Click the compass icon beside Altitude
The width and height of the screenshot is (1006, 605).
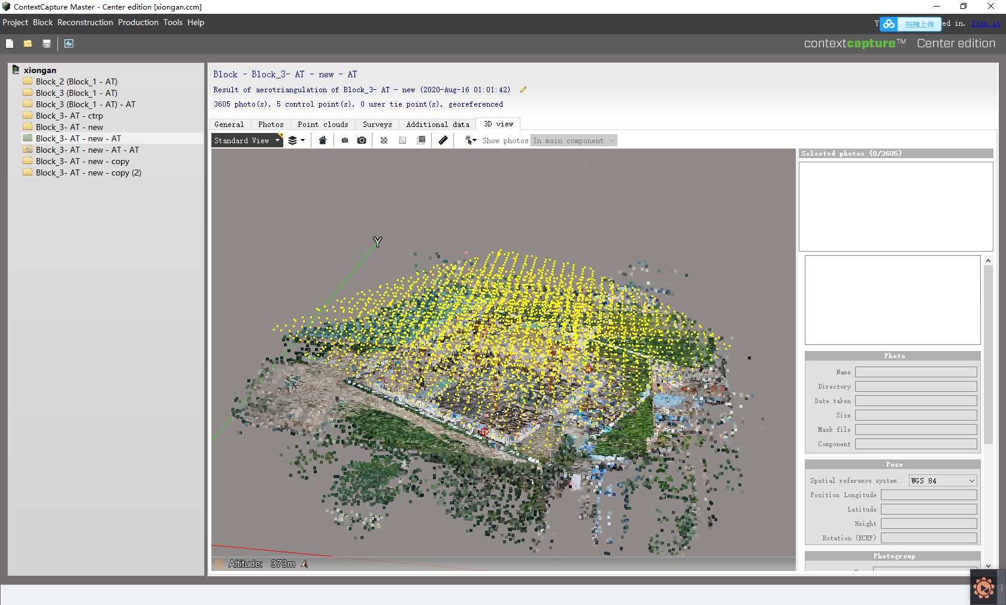(x=305, y=564)
